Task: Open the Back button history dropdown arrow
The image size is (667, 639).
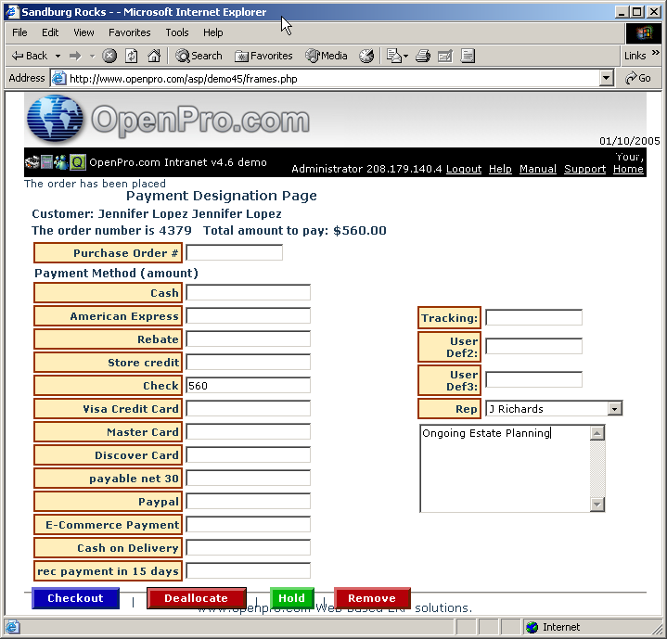Action: pyautogui.click(x=58, y=56)
